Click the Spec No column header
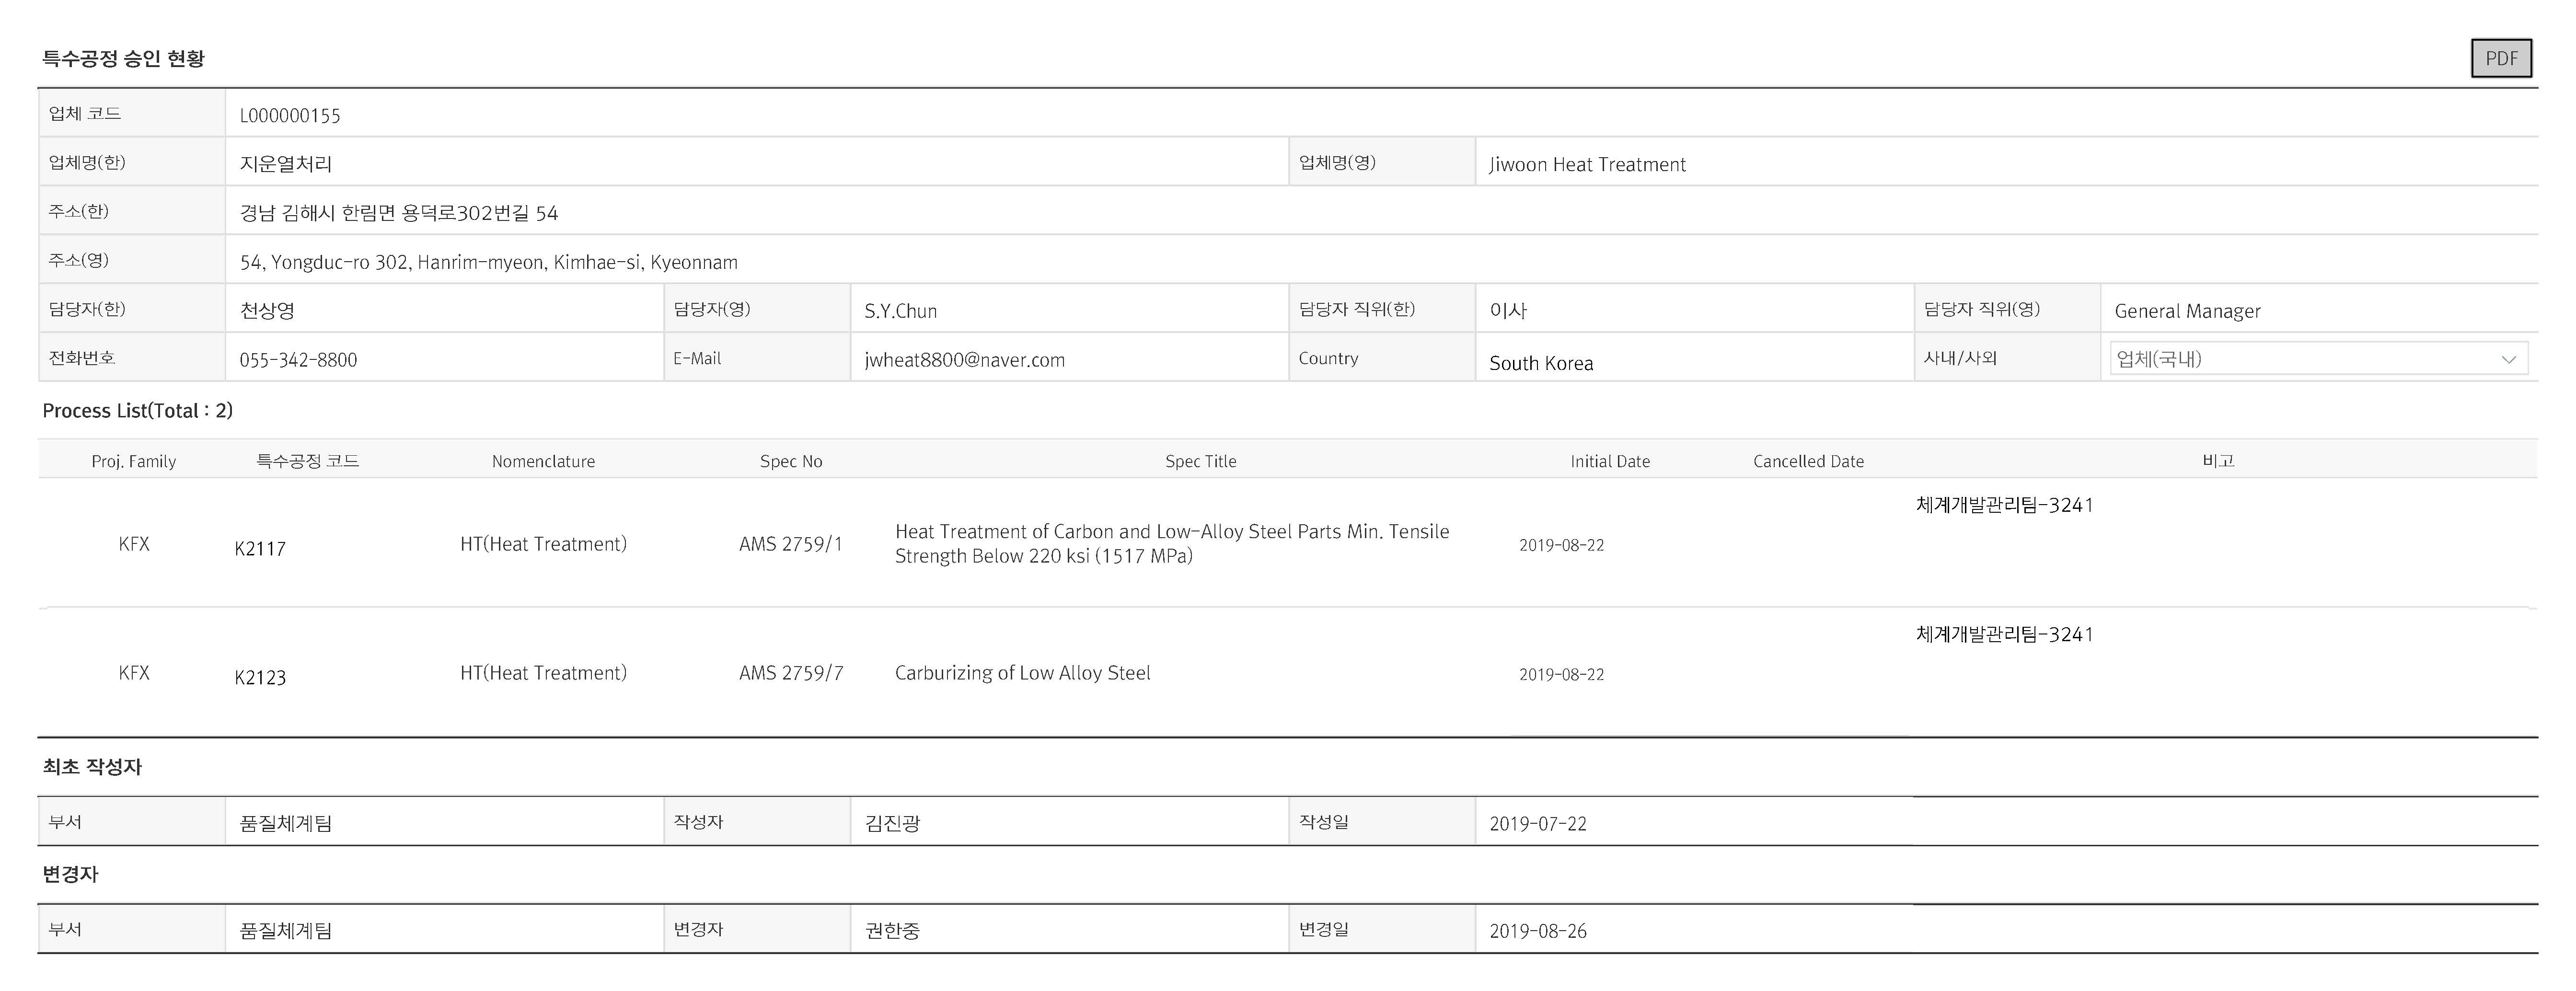 click(x=790, y=461)
